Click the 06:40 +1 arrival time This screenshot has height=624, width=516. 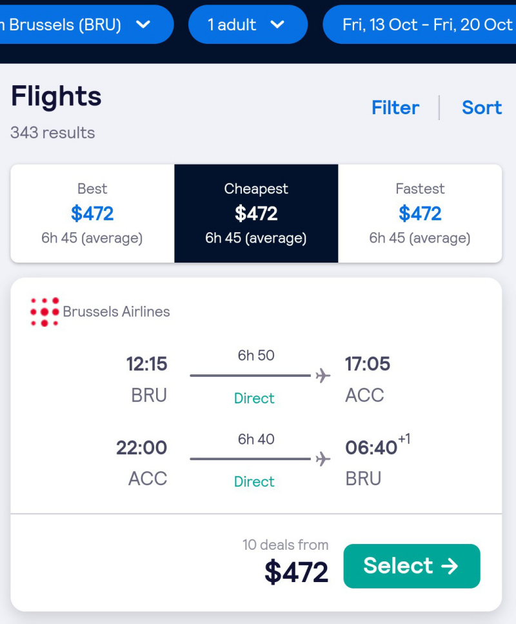[377, 446]
